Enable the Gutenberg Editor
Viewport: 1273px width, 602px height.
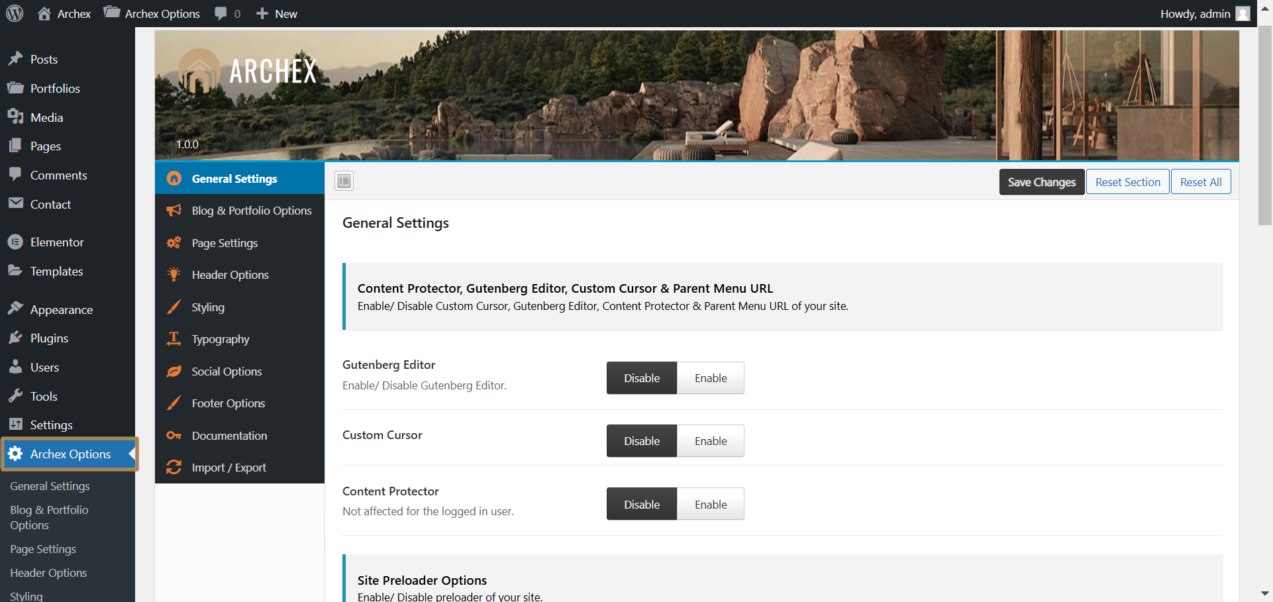pos(711,378)
